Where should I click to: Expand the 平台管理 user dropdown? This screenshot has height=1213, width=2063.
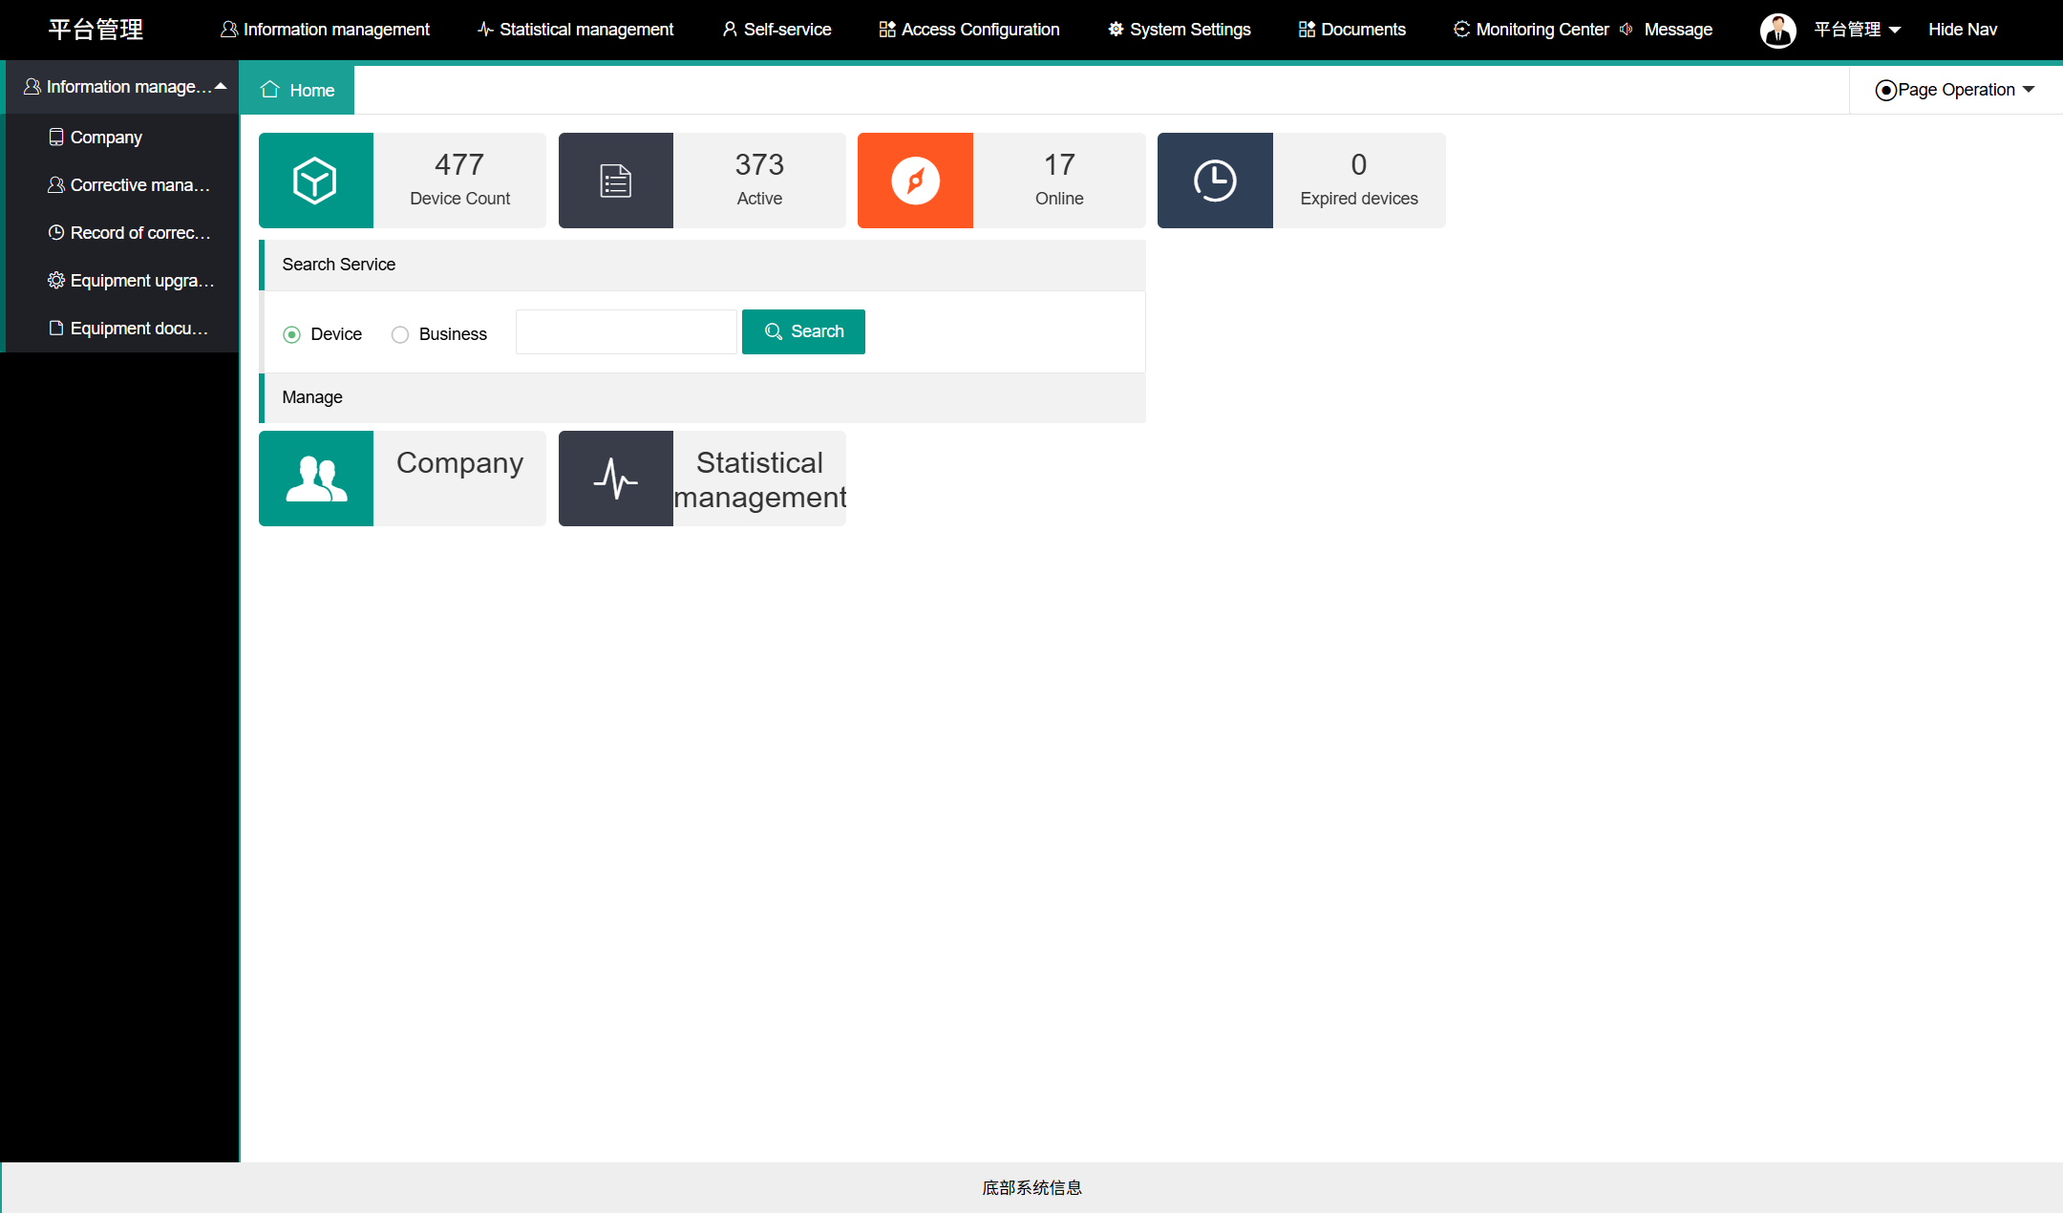coord(1857,30)
